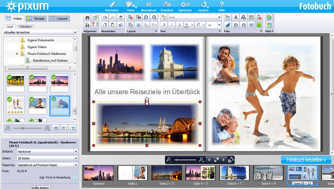Switch to the Design tab

pos(35,19)
